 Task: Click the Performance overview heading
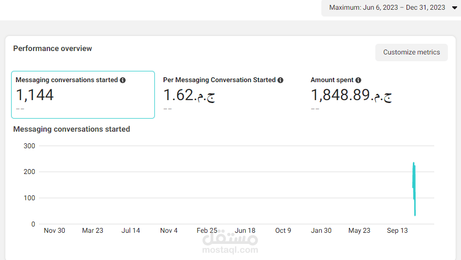click(53, 49)
